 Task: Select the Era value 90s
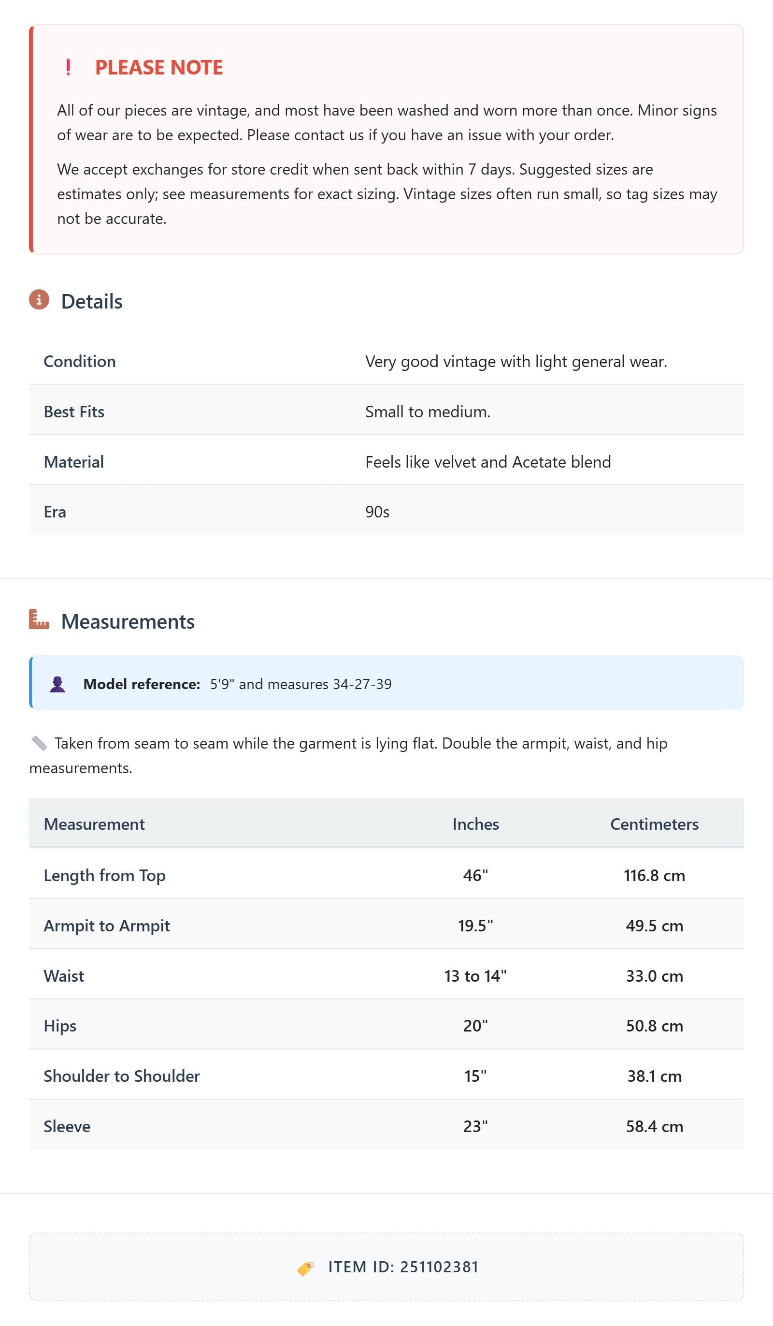tap(377, 512)
